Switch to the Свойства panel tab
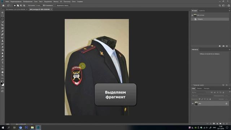 202,11
